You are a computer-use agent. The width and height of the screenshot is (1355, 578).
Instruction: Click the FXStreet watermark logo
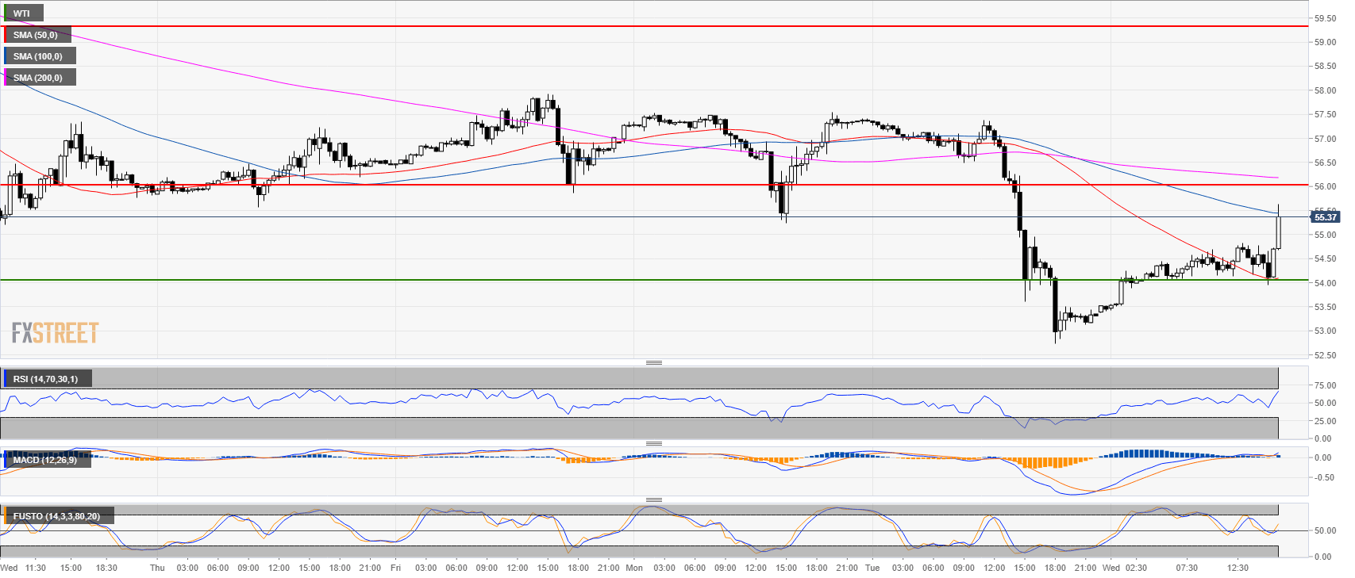coord(55,333)
